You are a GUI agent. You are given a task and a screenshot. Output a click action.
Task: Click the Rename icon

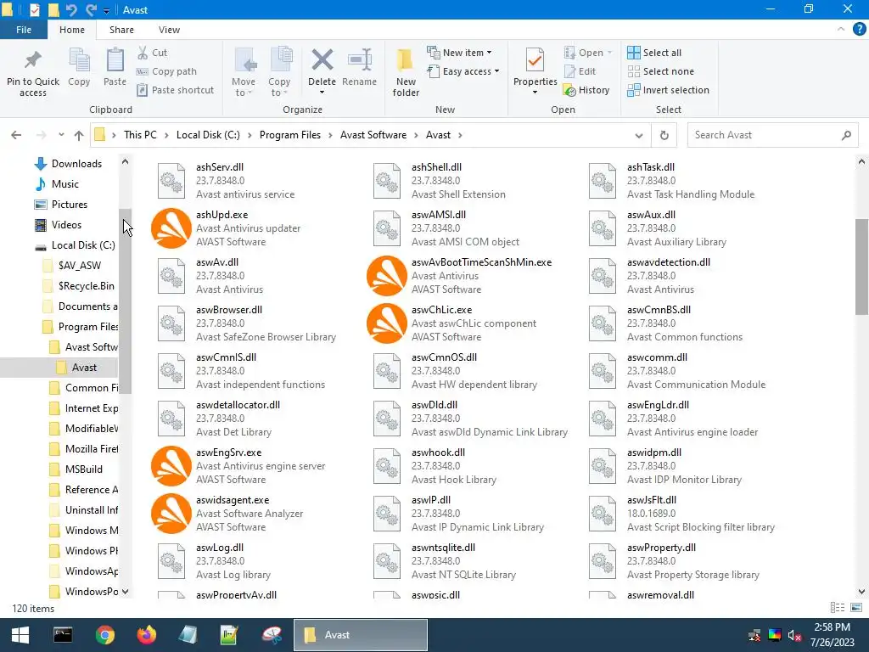[x=359, y=60]
